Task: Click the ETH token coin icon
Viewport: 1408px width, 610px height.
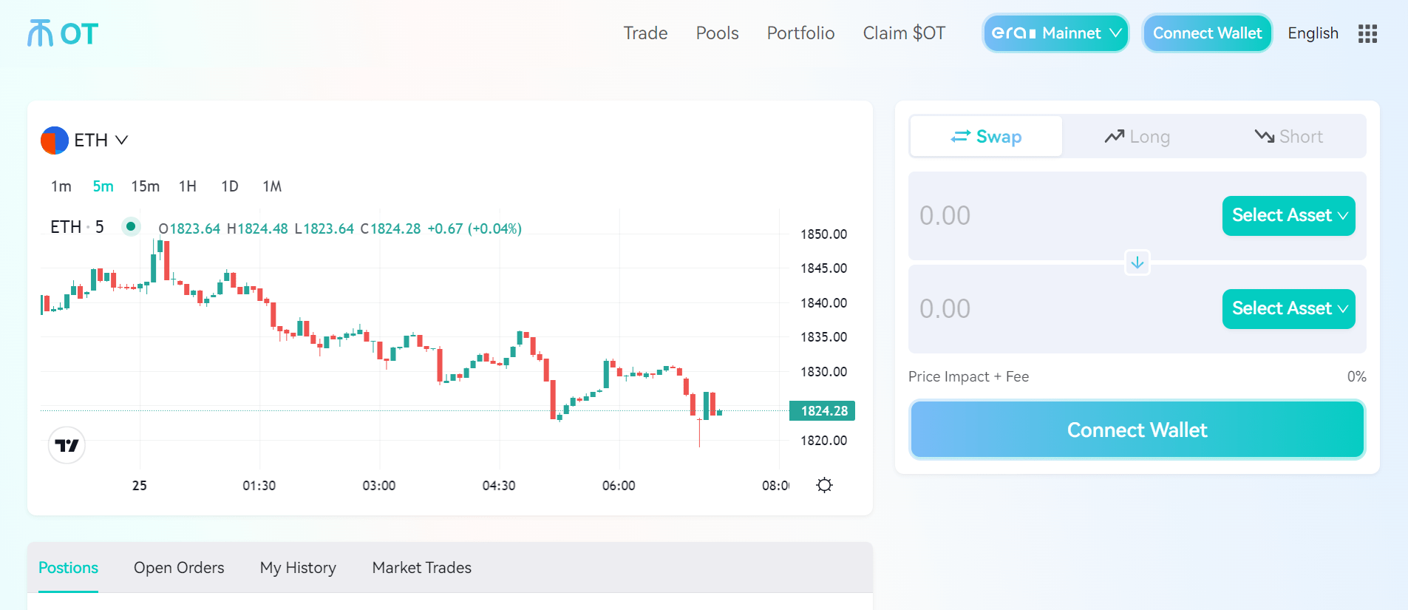Action: (x=54, y=140)
